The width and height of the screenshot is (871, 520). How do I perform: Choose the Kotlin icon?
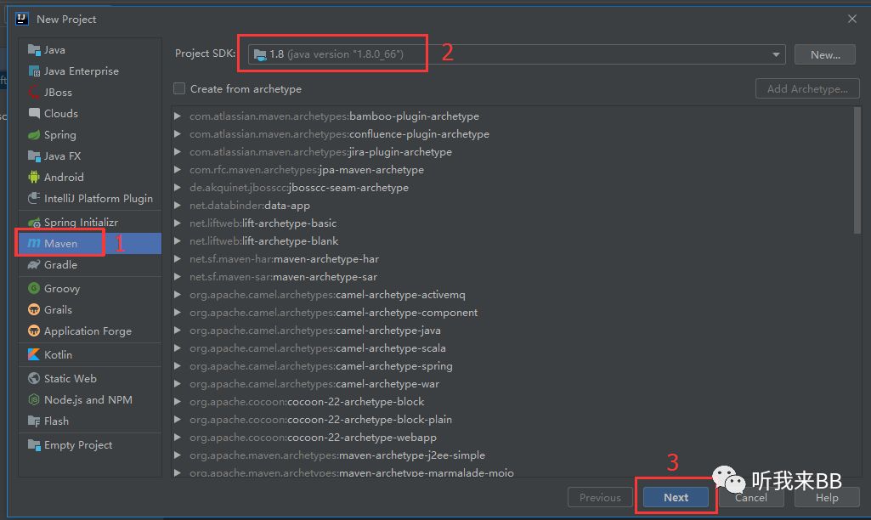pyautogui.click(x=34, y=354)
